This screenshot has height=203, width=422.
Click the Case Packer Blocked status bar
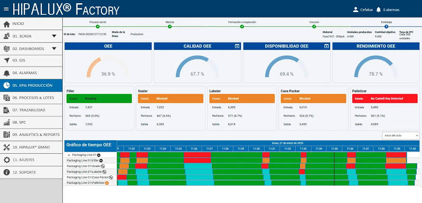click(x=314, y=98)
